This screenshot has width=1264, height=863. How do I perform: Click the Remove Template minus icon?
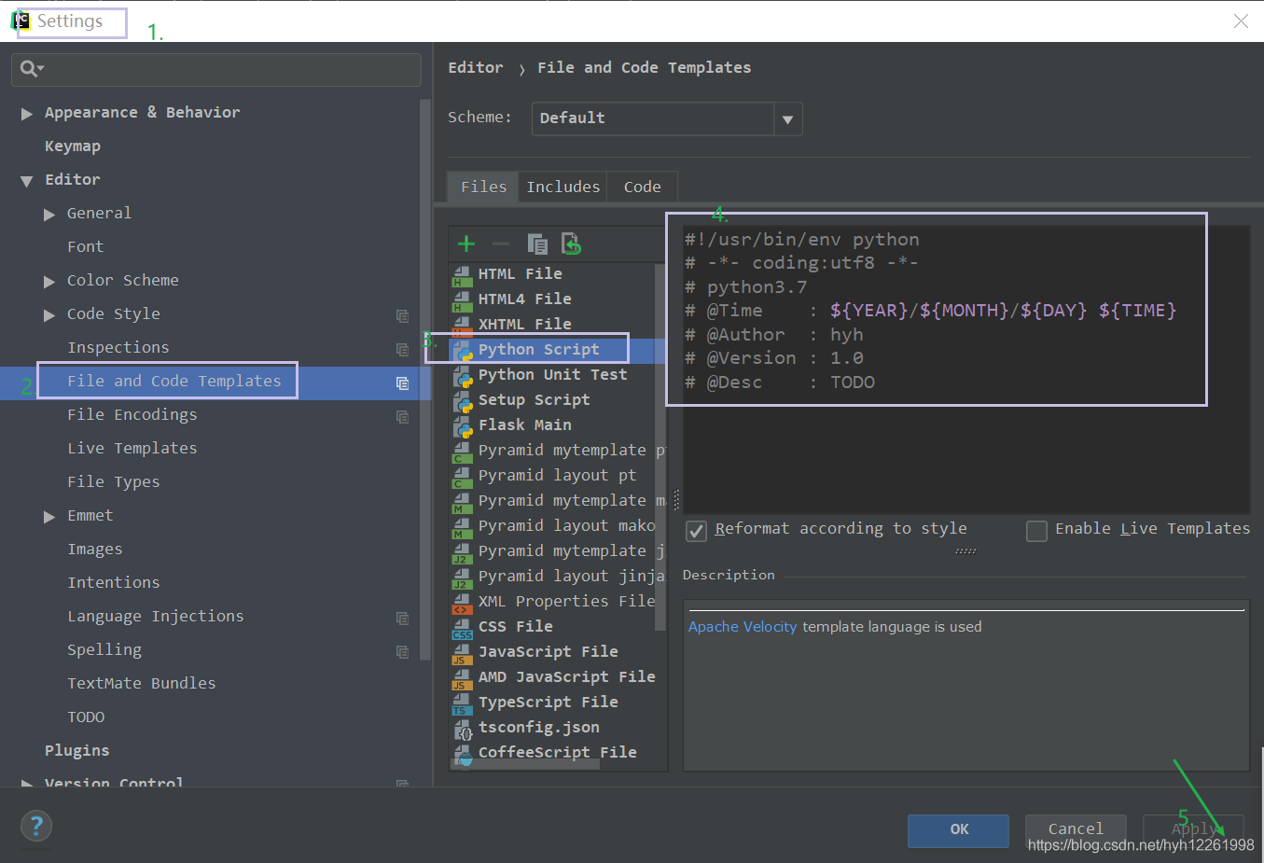point(501,244)
